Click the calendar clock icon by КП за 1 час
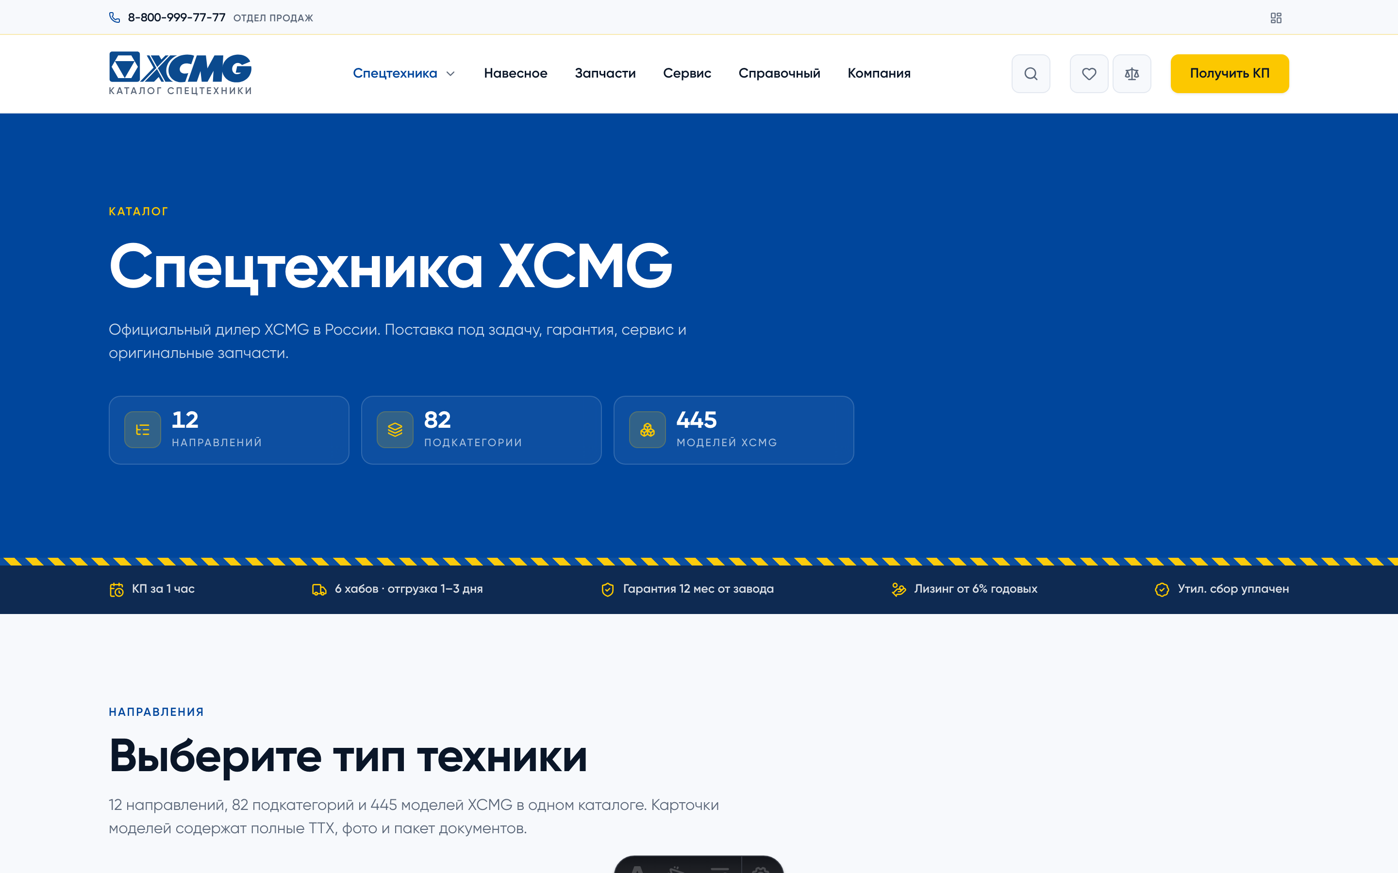 click(116, 589)
